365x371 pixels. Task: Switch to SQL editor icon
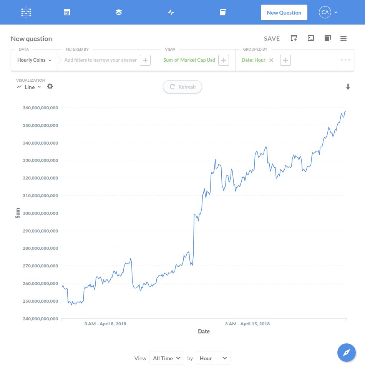coord(311,38)
